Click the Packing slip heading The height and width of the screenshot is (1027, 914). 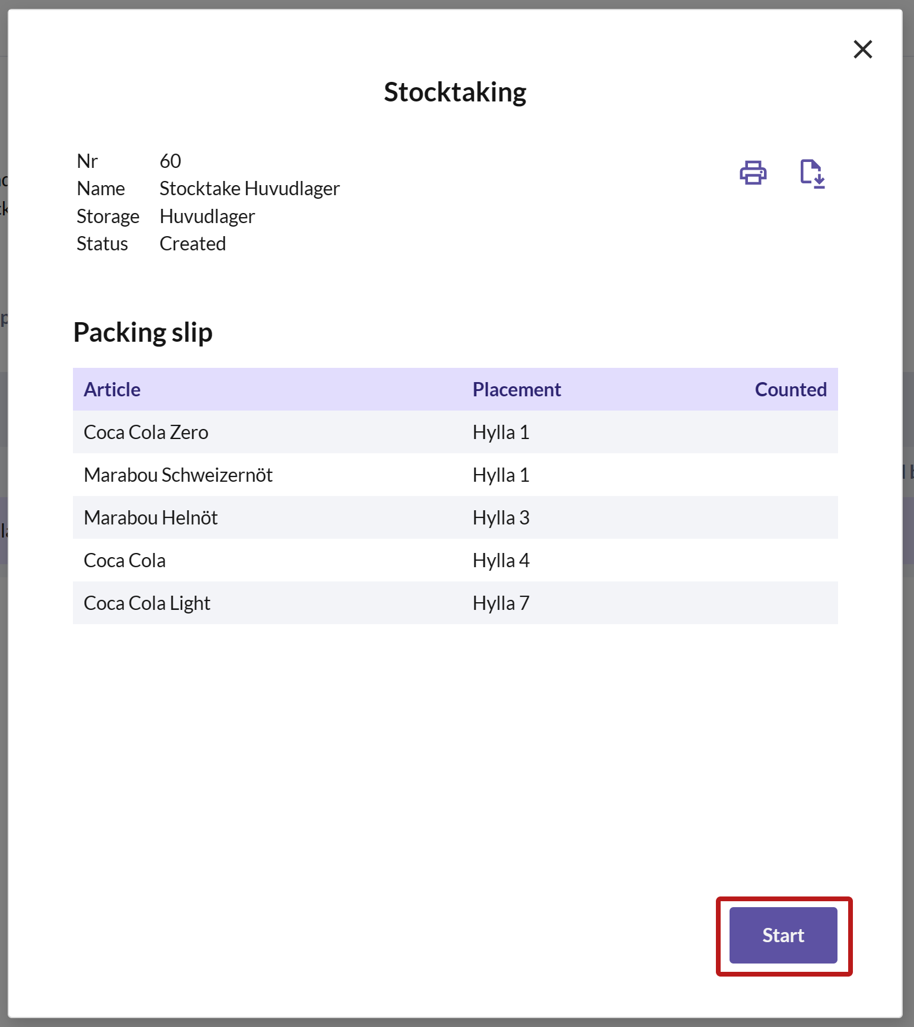[143, 332]
